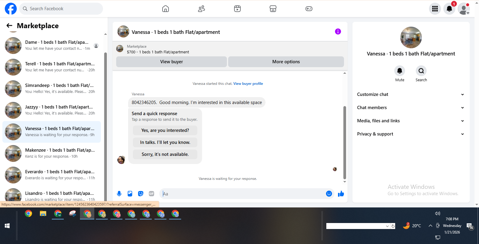
Task: Open the Lisandro conversation
Action: click(x=51, y=194)
